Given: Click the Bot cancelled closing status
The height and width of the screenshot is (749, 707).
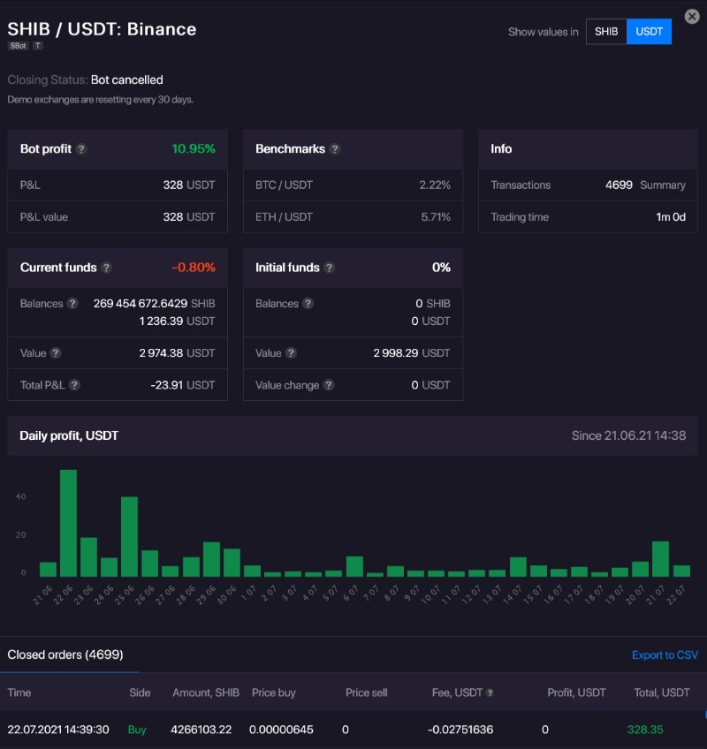Looking at the screenshot, I should (x=127, y=79).
